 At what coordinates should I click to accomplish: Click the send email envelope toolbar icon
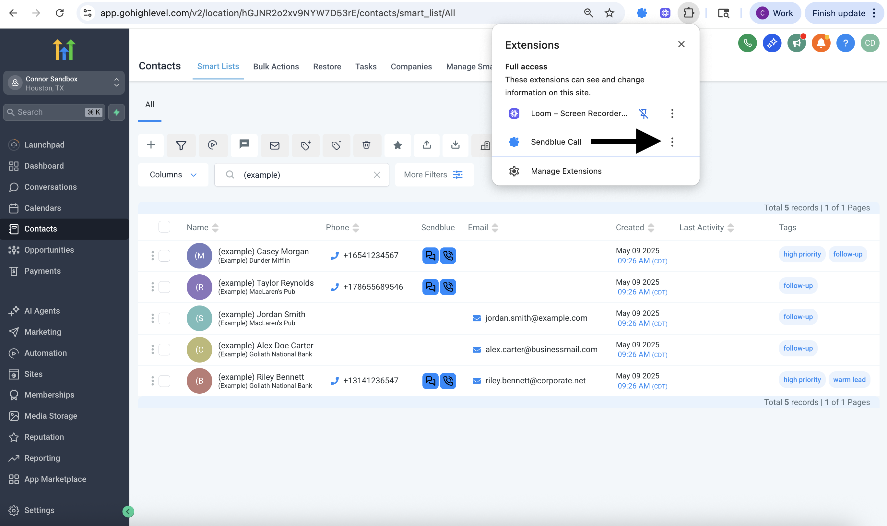click(275, 145)
